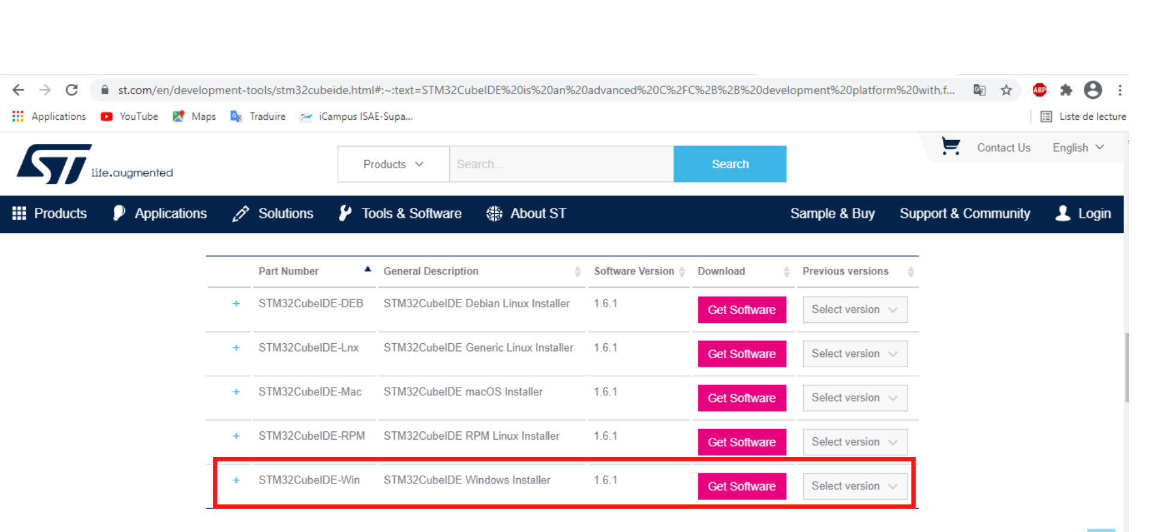
Task: Click the blue Search button
Action: [x=730, y=164]
